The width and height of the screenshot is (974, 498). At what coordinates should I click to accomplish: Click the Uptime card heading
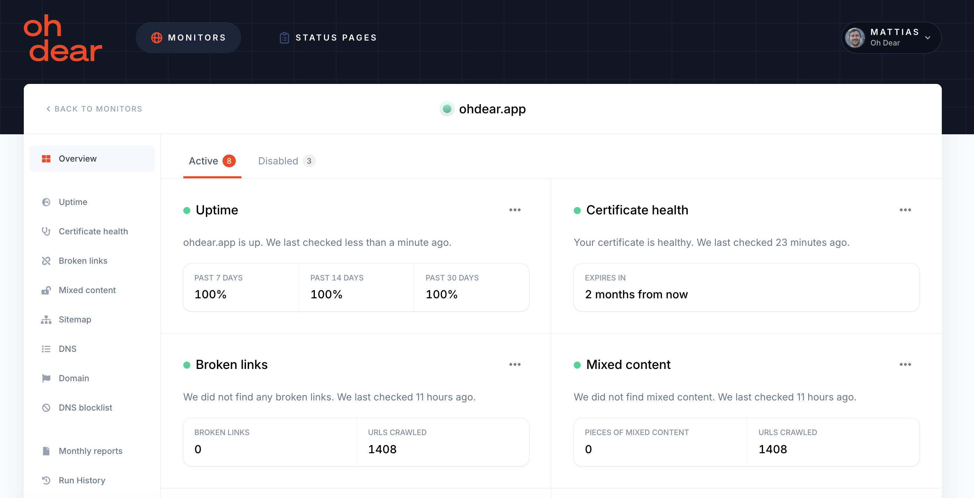(217, 210)
